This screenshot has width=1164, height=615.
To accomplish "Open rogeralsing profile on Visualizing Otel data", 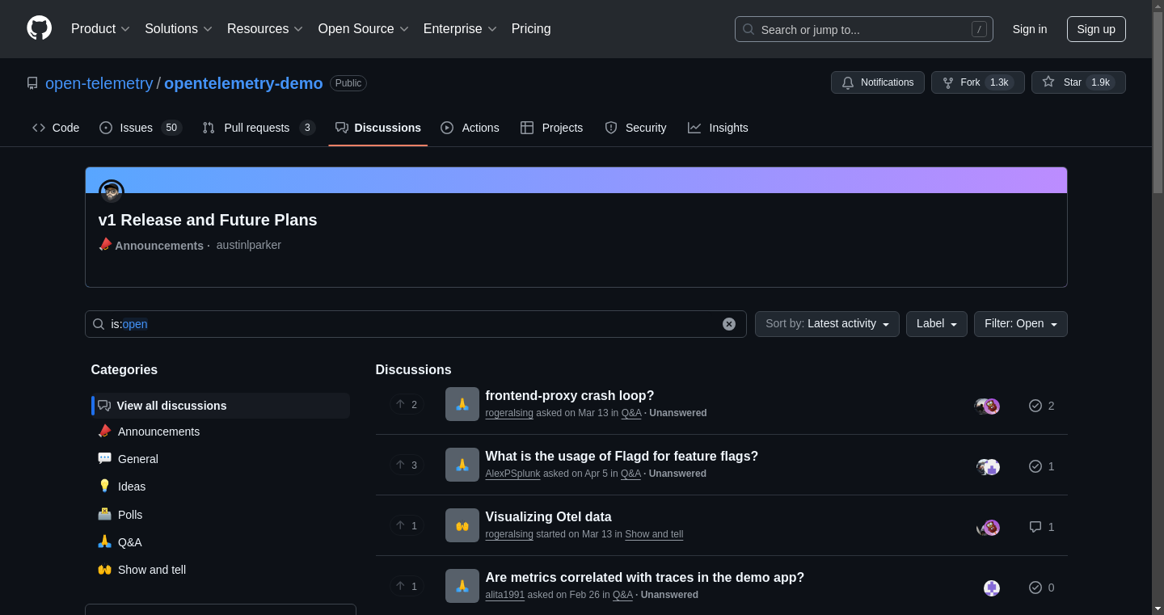I will 509,534.
